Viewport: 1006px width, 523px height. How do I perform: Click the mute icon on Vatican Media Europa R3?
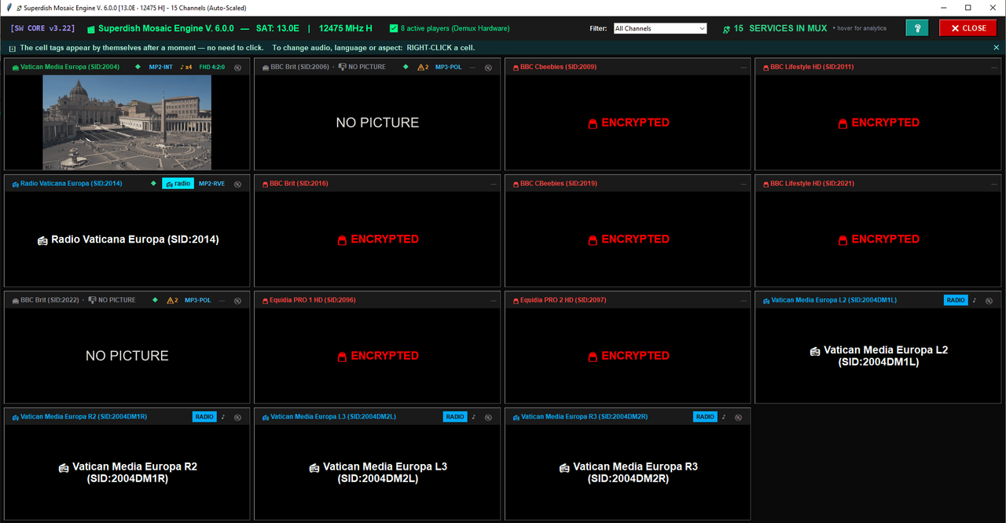(x=738, y=418)
